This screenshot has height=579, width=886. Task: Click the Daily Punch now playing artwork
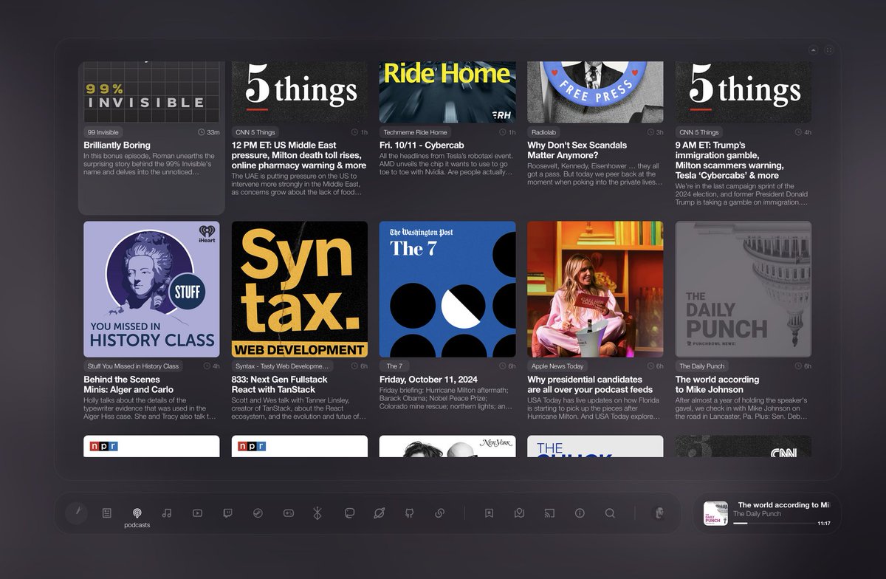[716, 513]
